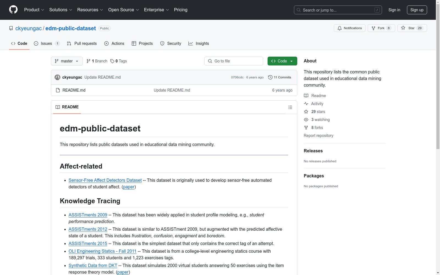Click the book icon beside Readme link
This screenshot has height=275, width=440.
click(306, 96)
